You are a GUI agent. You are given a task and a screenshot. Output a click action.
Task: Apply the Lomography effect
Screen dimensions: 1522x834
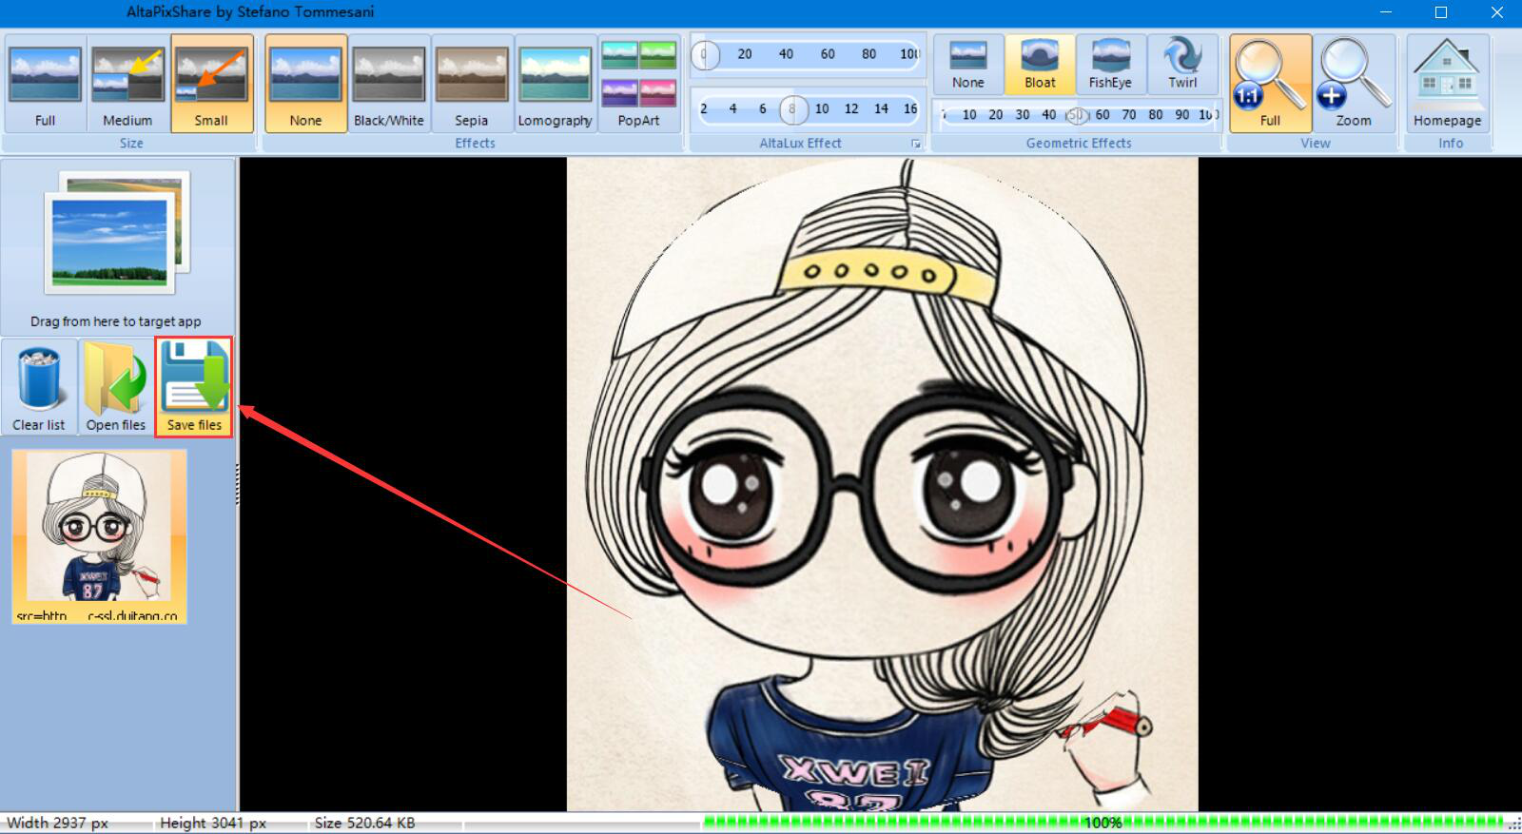(x=555, y=84)
